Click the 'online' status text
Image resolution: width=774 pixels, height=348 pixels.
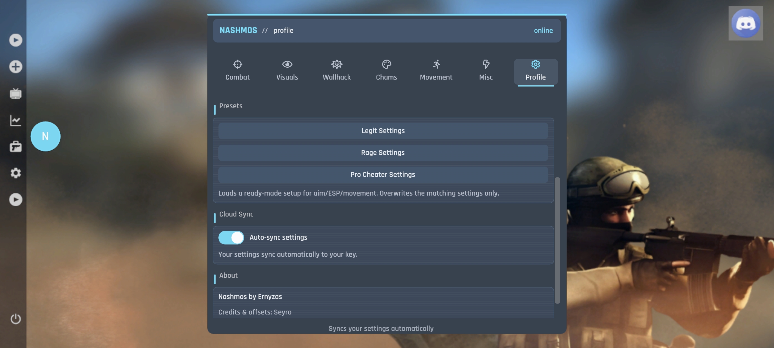click(x=543, y=31)
